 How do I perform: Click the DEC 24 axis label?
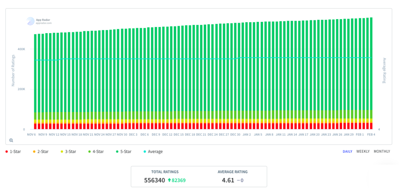(212, 134)
